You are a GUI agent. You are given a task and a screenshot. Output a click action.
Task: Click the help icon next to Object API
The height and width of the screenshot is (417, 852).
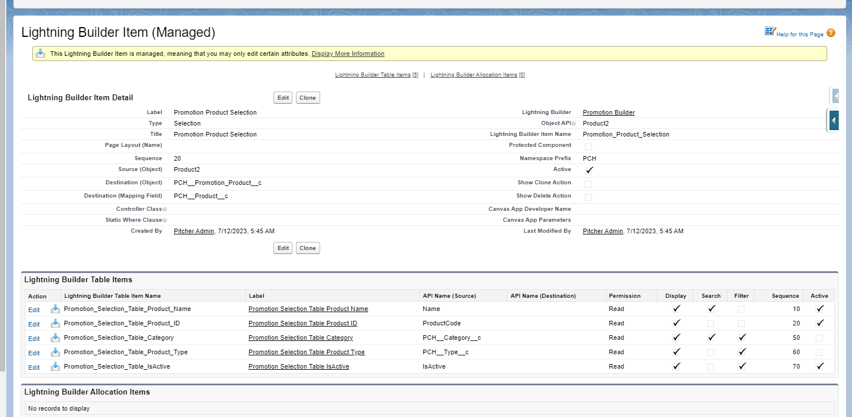(x=573, y=124)
